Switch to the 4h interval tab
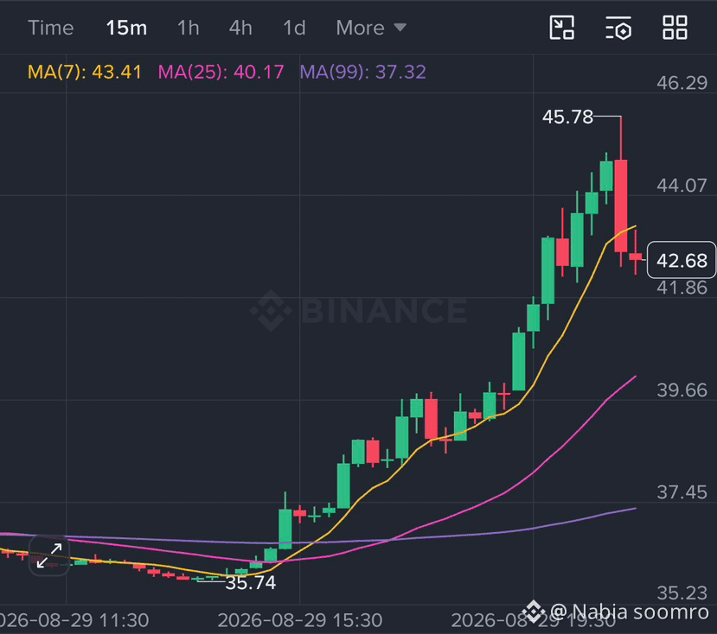717x634 pixels. tap(240, 28)
